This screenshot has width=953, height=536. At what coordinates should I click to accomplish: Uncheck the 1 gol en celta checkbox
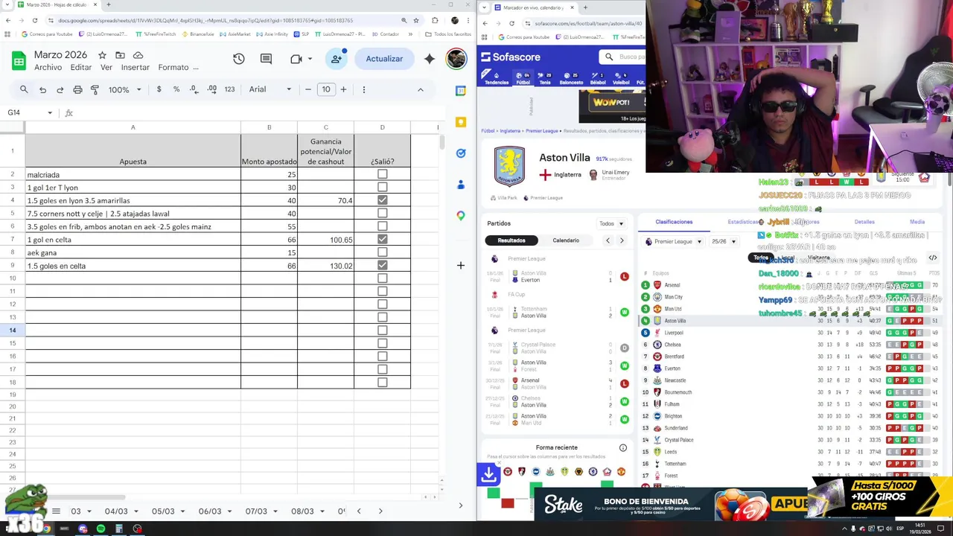(x=382, y=240)
